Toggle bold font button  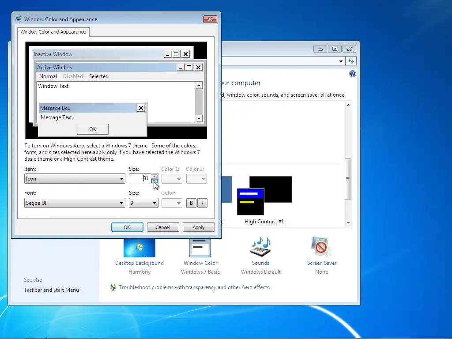[x=191, y=203]
